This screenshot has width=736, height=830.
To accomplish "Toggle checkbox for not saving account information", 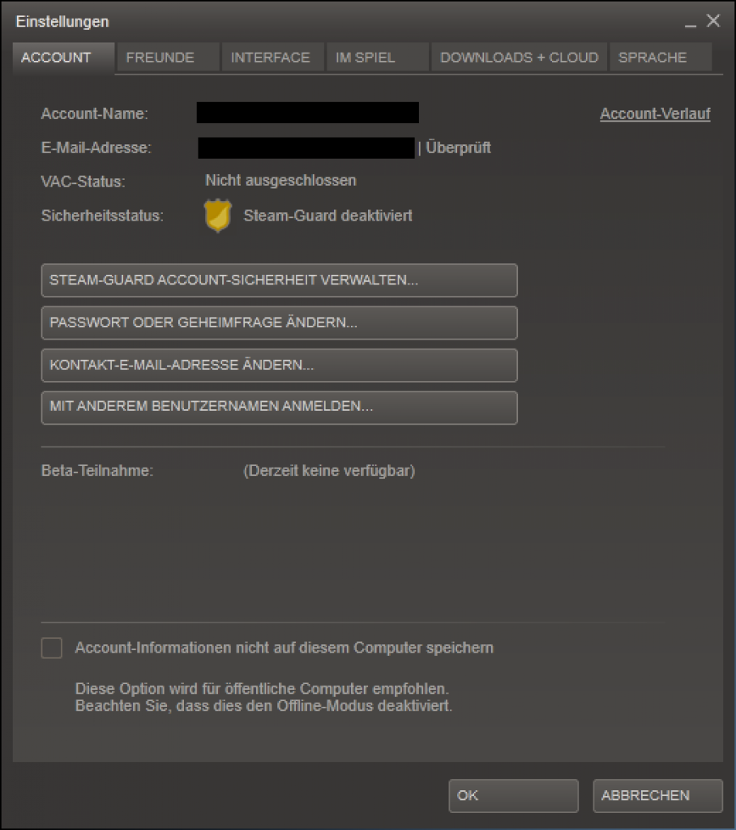I will [x=52, y=648].
